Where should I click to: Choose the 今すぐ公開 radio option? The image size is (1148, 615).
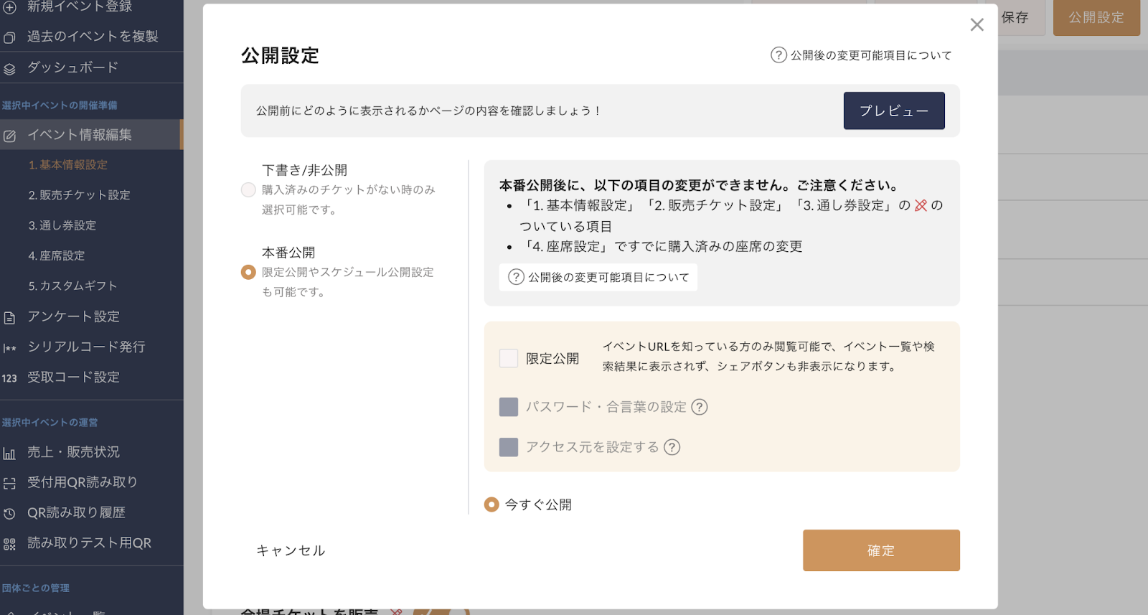(491, 504)
